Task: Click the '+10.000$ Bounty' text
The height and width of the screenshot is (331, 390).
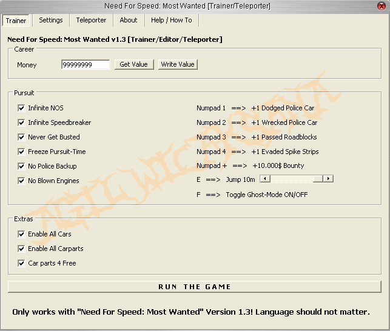Action: tap(278, 165)
